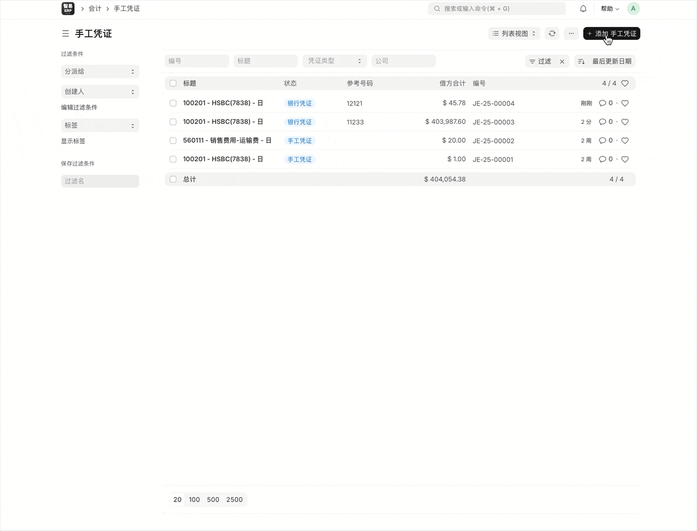Click the 添加 手工凭证 button
The image size is (697, 531).
(x=611, y=34)
